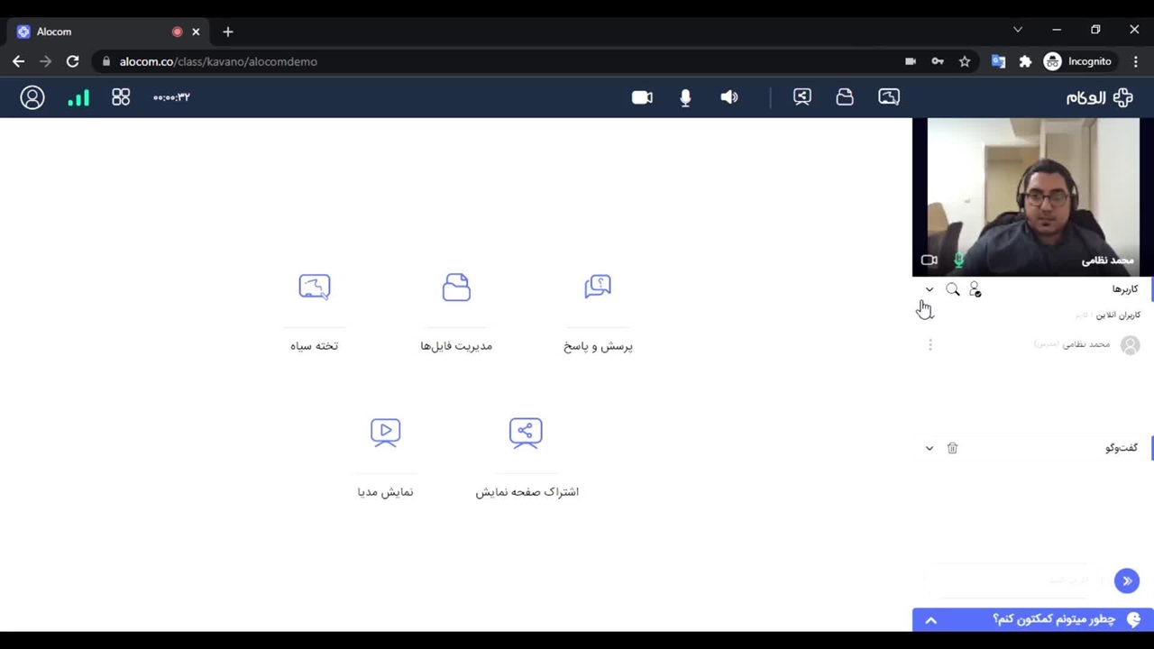
Task: Expand the help widget chevron at bottom
Action: point(931,620)
